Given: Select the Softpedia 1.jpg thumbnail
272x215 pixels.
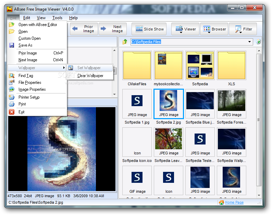Looking at the screenshot, I should 137,104.
